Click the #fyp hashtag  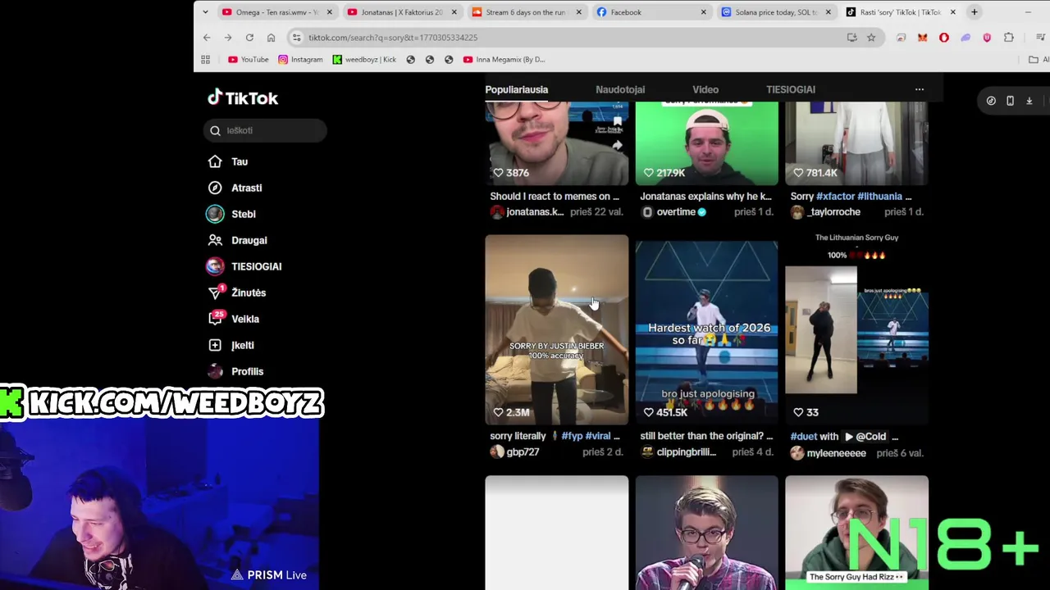(x=572, y=436)
